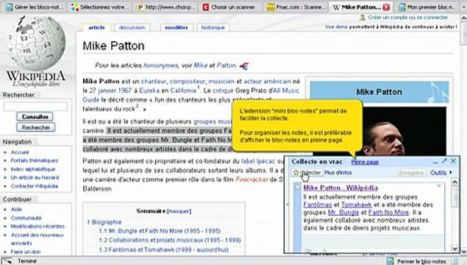The width and height of the screenshot is (467, 265).
Task: Click the chanteur link in intro
Action: click(154, 81)
